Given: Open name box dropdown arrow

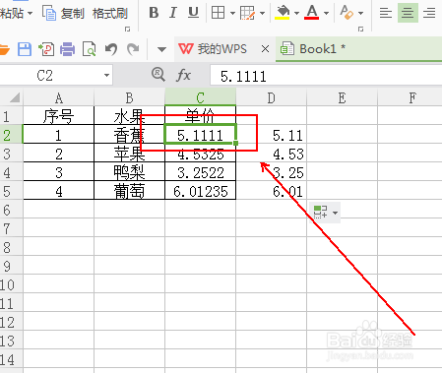Looking at the screenshot, I should click(106, 76).
